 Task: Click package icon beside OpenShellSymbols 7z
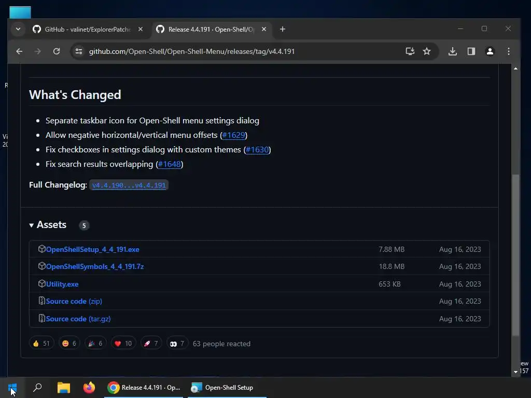[41, 266]
